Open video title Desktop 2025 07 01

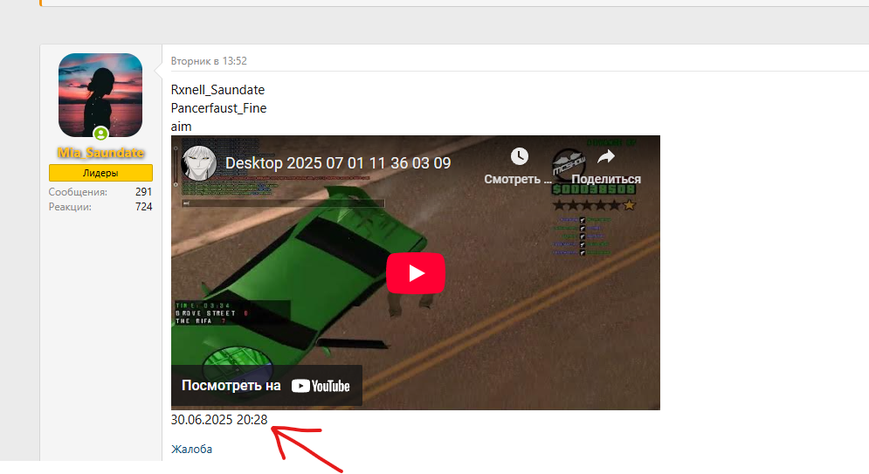(337, 163)
